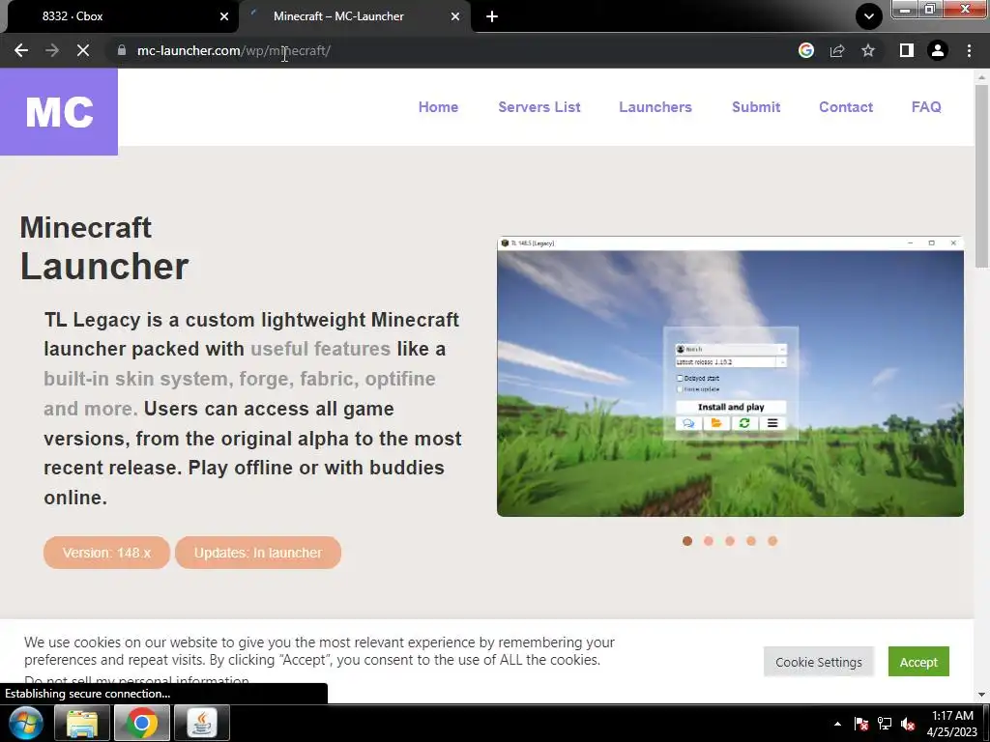This screenshot has width=990, height=742.
Task: Click the browser forward arrow
Action: click(52, 50)
